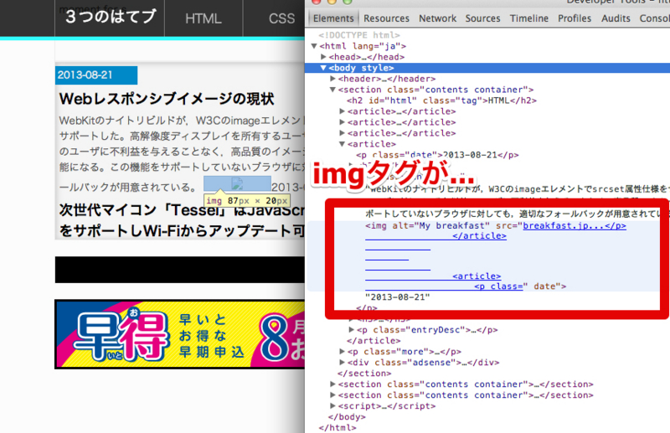The height and width of the screenshot is (433, 670).
Task: Open the Network tab
Action: (x=437, y=18)
